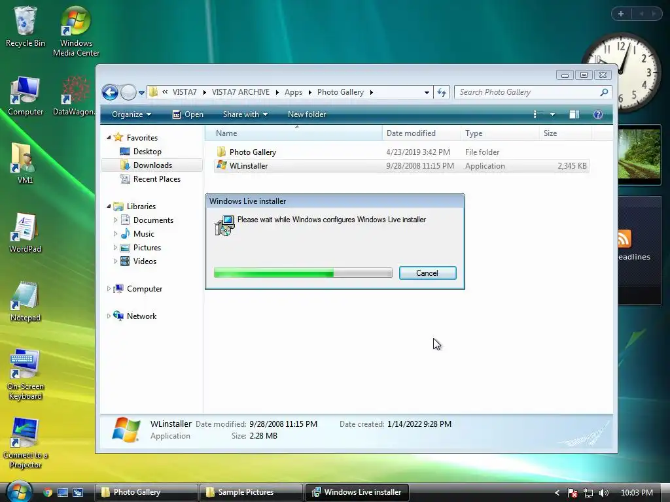
Task: Click Switch between windows quick launch icon
Action: click(78, 492)
